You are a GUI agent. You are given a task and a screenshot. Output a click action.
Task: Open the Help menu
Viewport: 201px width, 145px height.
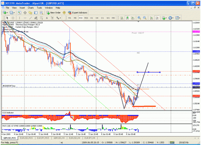(58, 8)
